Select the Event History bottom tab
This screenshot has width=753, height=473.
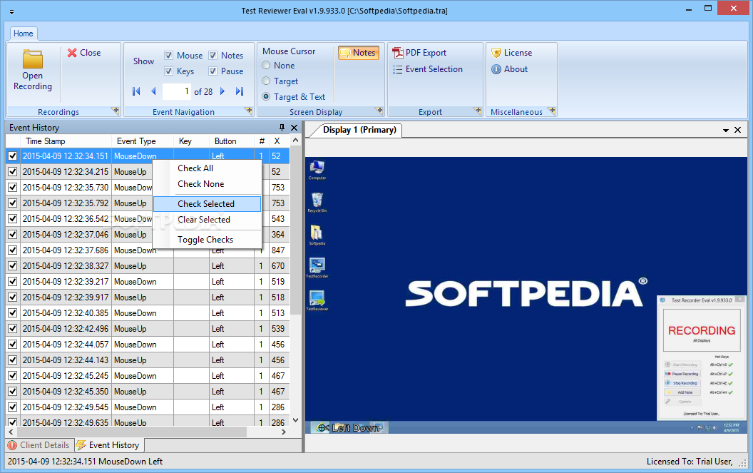[109, 445]
